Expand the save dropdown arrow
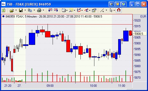This screenshot has height=91, width=148. (25, 10)
